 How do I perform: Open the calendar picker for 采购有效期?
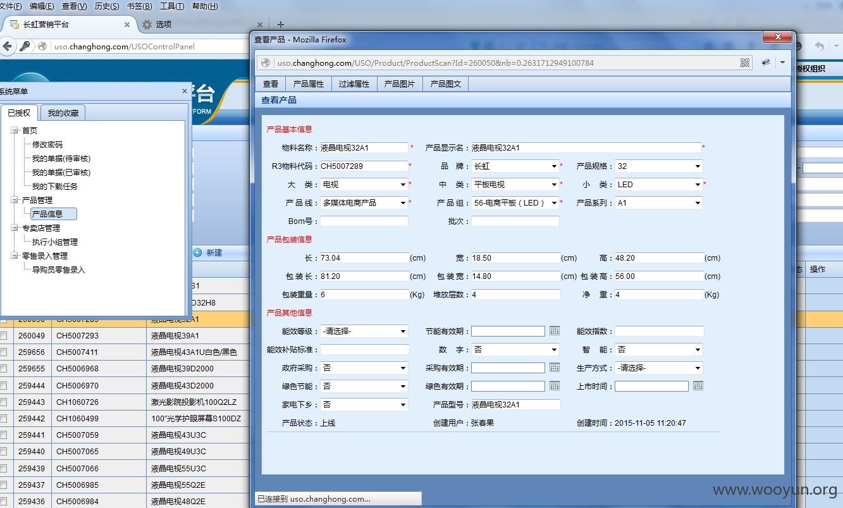tap(555, 368)
